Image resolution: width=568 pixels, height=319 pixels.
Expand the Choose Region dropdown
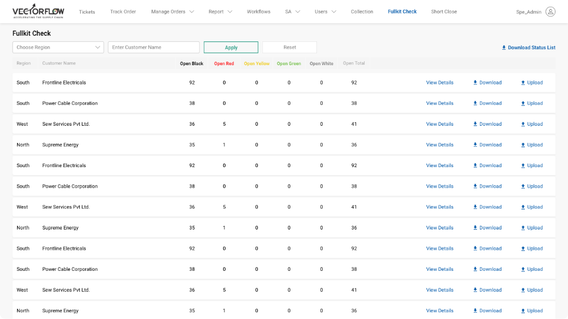click(x=58, y=48)
